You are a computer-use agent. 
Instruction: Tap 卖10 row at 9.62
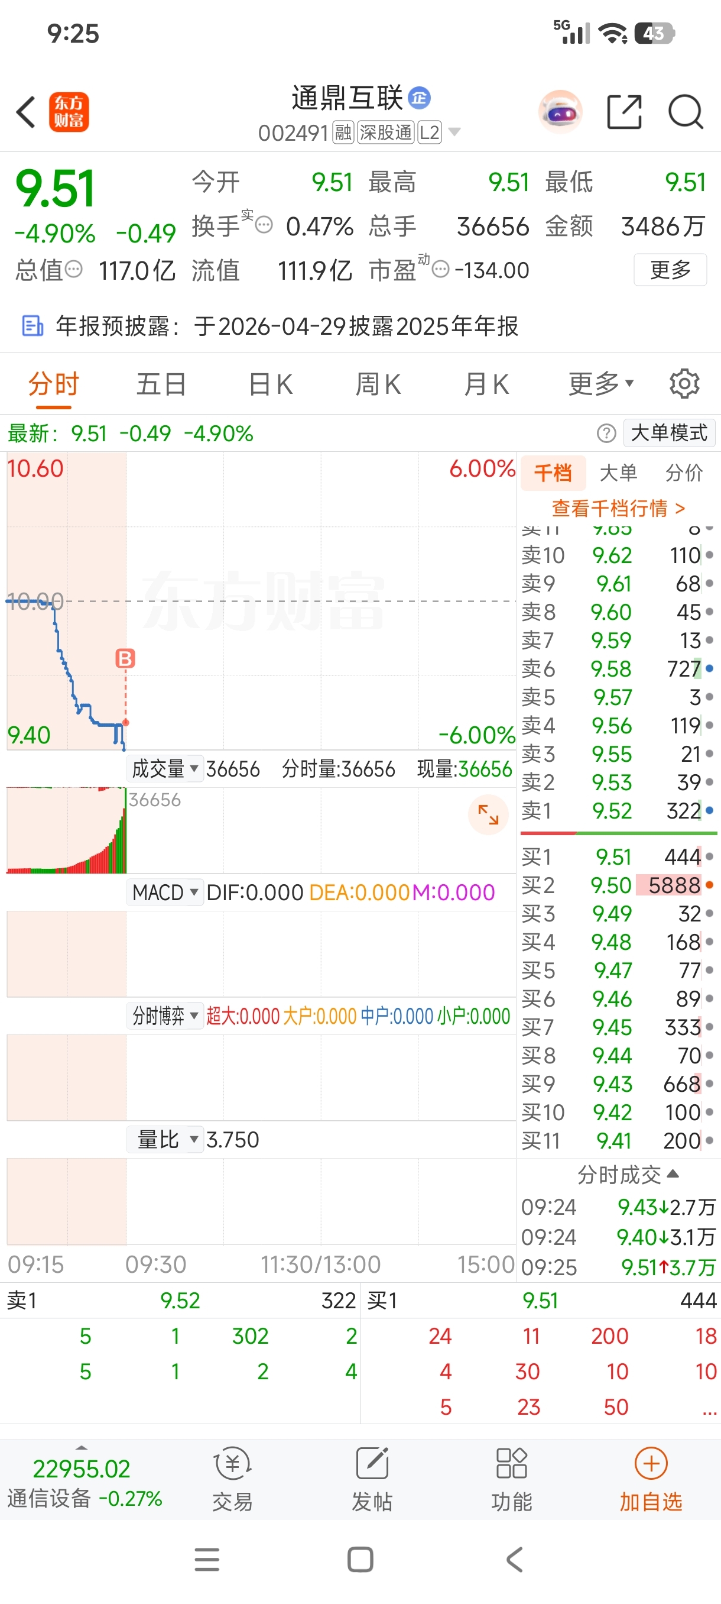(618, 555)
